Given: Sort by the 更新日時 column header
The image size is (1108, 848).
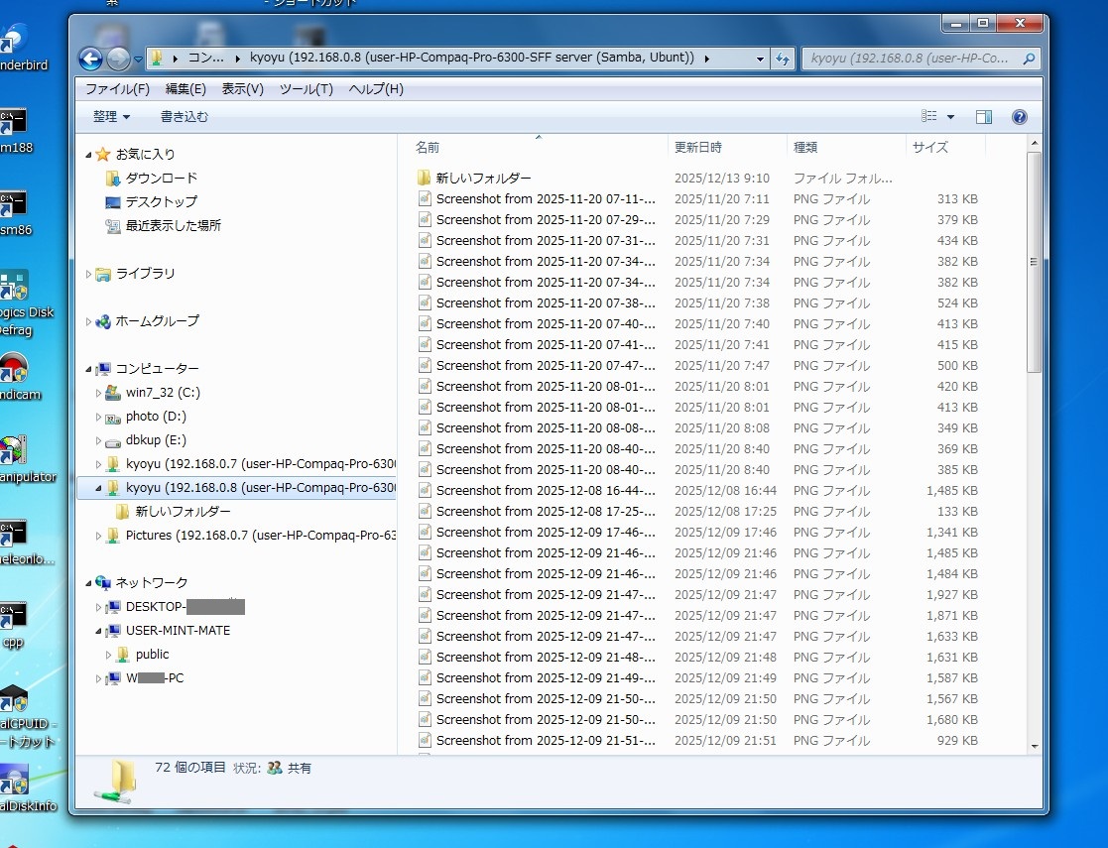Looking at the screenshot, I should [698, 148].
